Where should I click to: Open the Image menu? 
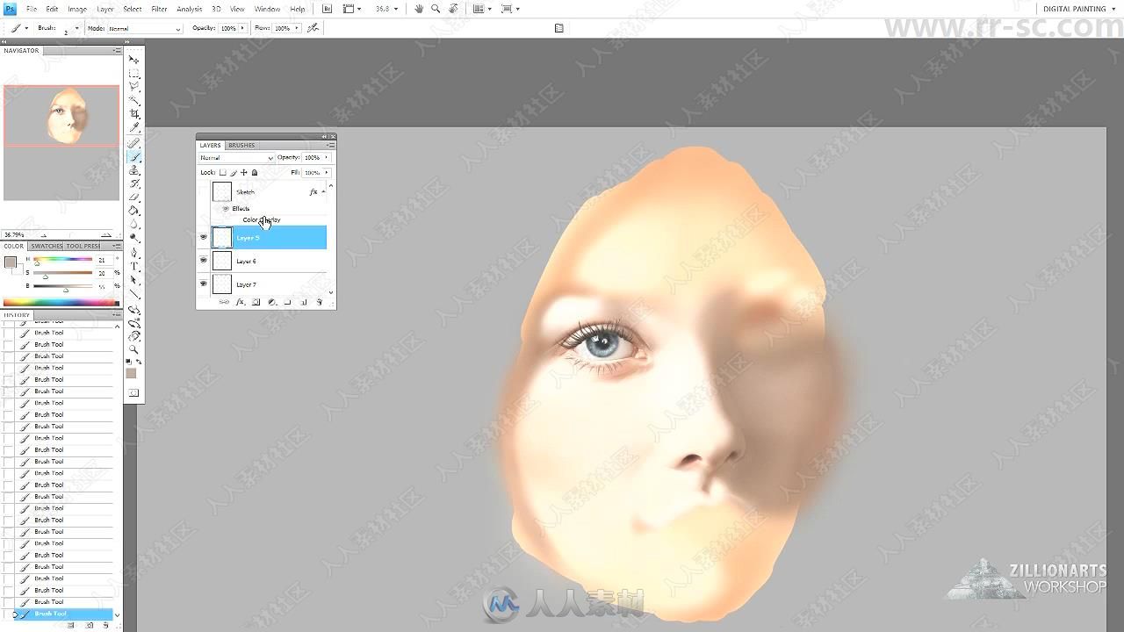[77, 9]
